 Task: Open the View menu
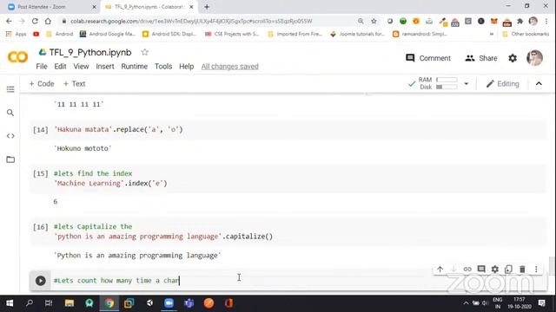tap(81, 67)
